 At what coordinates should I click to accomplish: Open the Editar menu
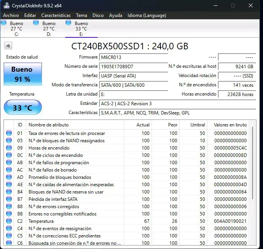tap(30, 15)
